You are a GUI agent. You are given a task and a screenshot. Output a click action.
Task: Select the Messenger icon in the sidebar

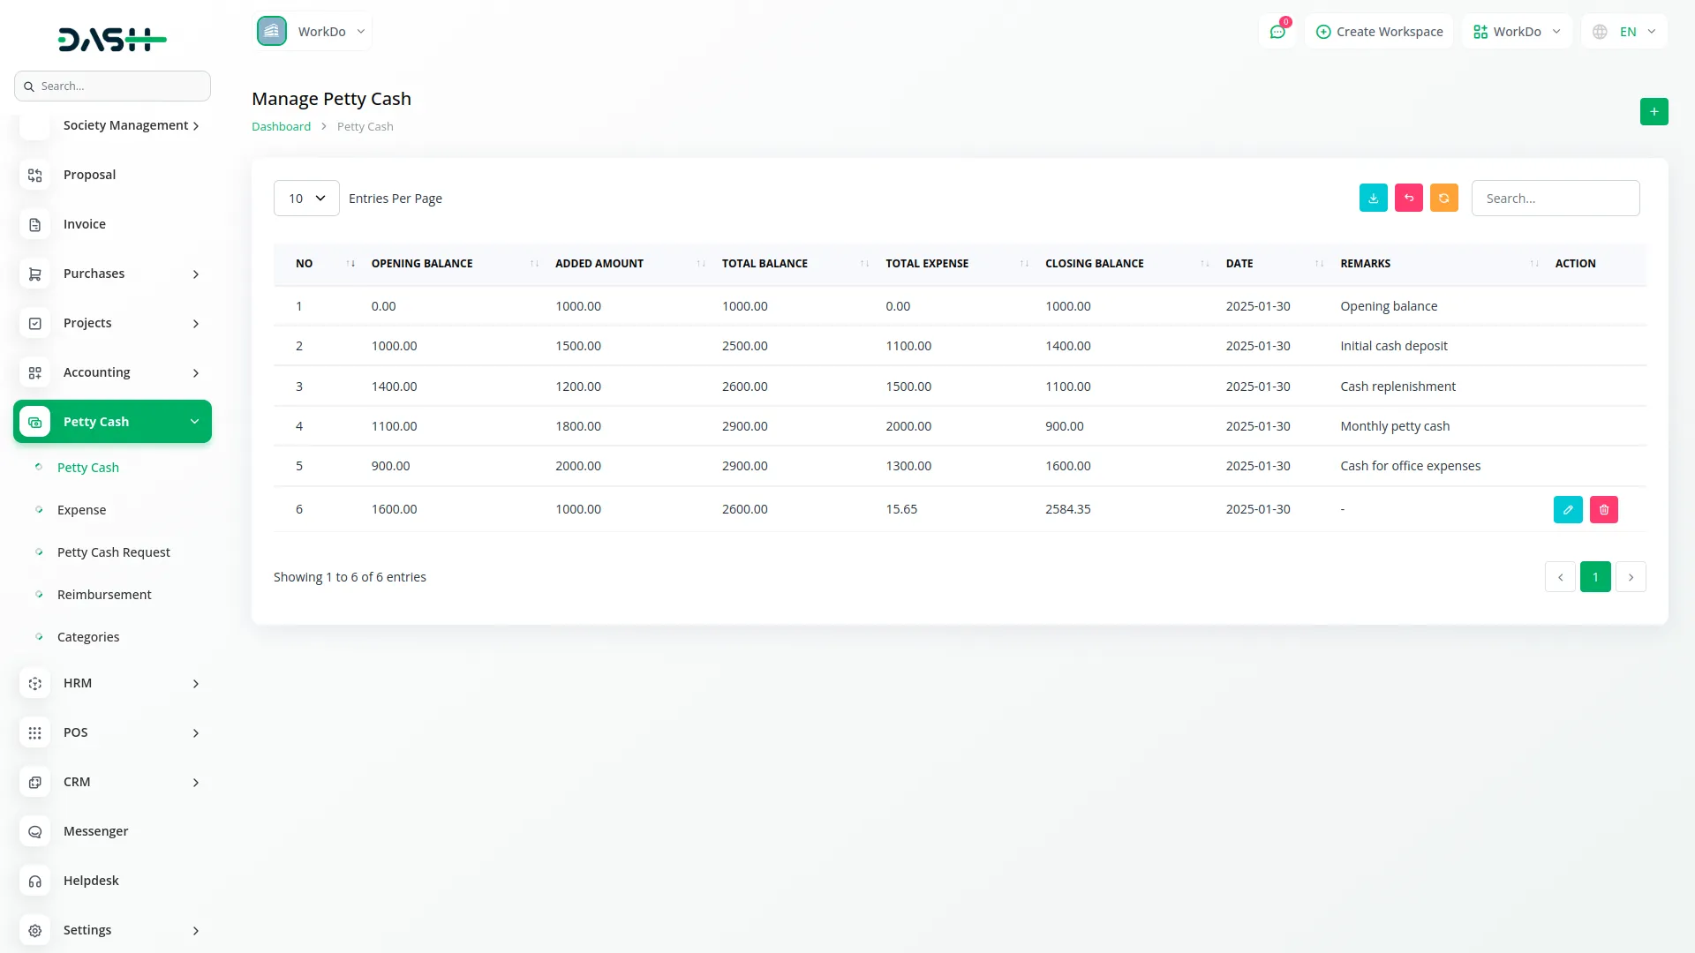click(x=34, y=831)
